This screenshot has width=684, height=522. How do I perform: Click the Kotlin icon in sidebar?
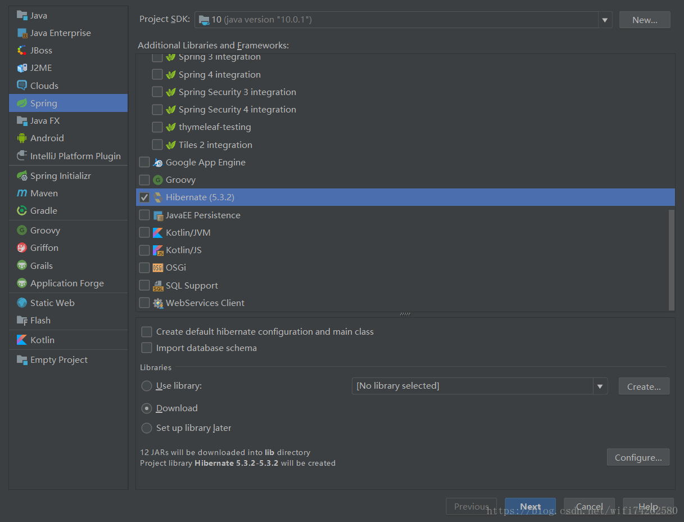22,340
